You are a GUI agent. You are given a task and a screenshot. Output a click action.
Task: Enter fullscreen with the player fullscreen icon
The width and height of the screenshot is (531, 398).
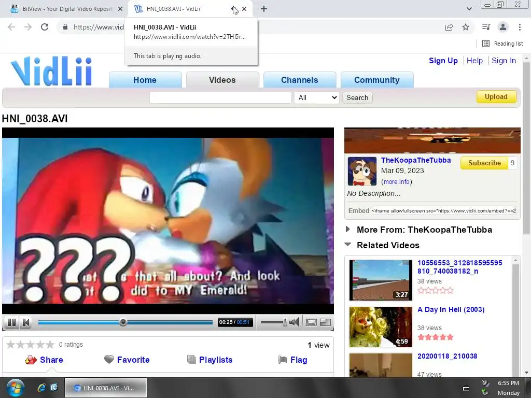pyautogui.click(x=311, y=322)
